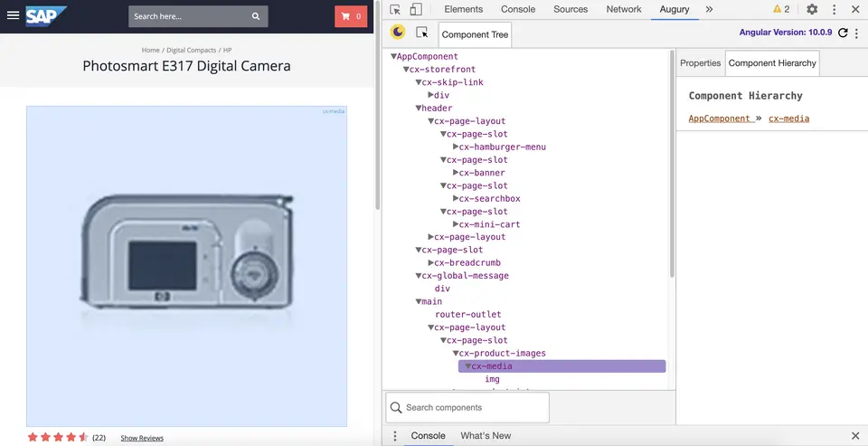The width and height of the screenshot is (868, 446).
Task: Click the camera product image
Action: click(x=187, y=267)
